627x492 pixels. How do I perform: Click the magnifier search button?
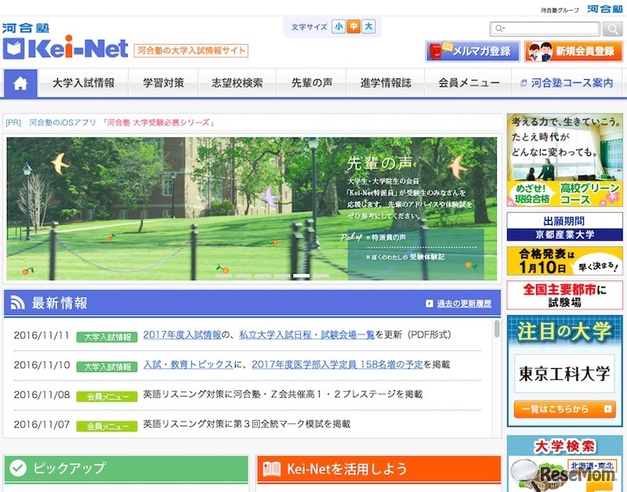pyautogui.click(x=613, y=29)
